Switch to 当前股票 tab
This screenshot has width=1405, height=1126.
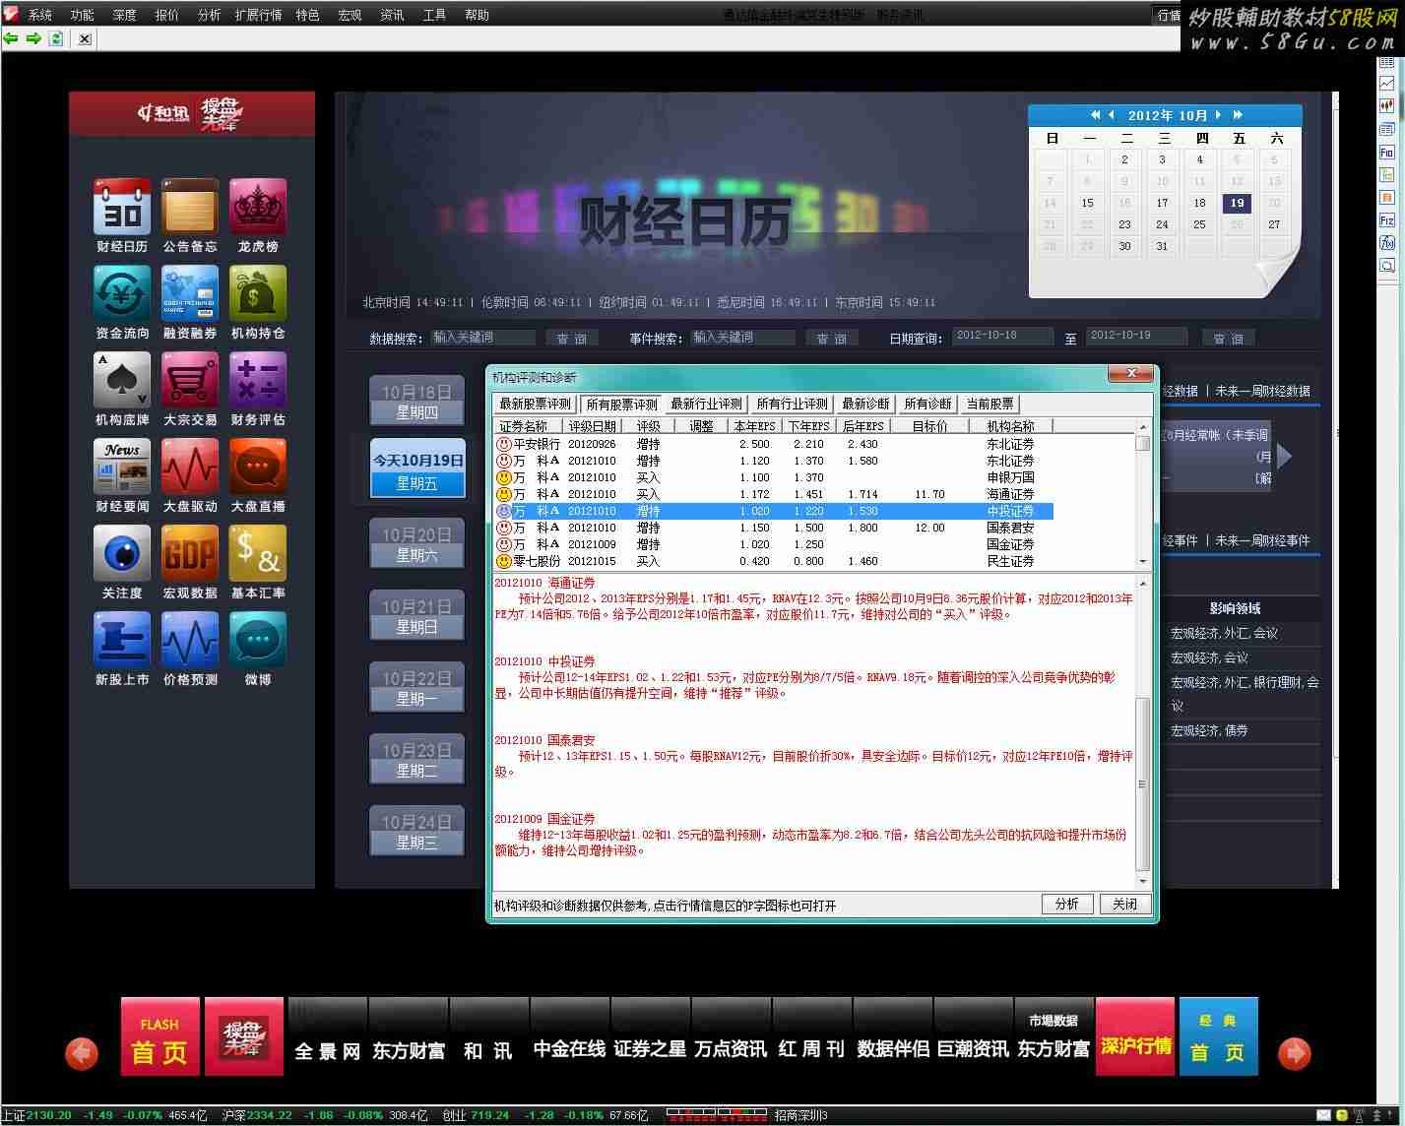[x=990, y=404]
